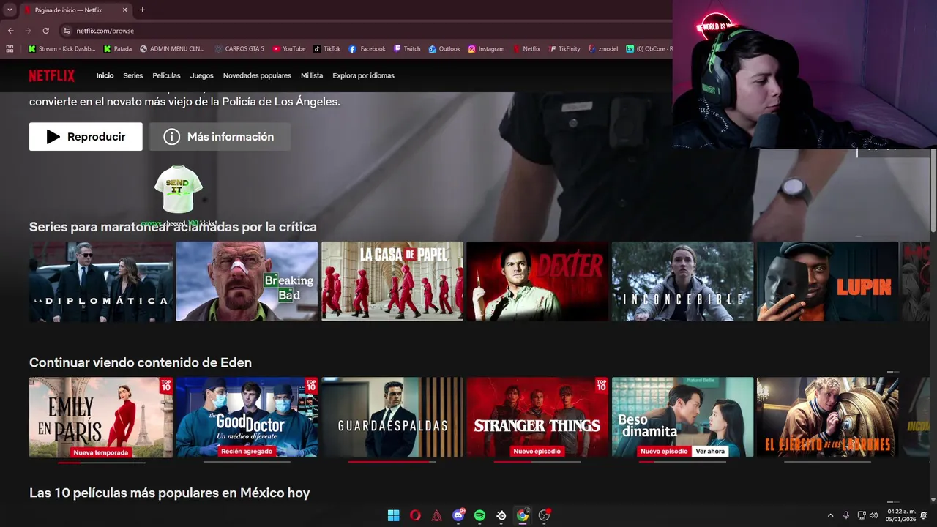Open Mi lista in navigation

(312, 76)
